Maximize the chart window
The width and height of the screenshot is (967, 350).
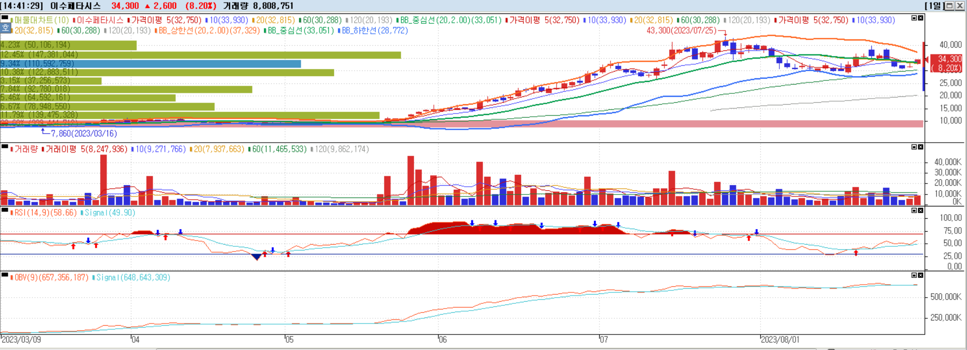(x=949, y=6)
